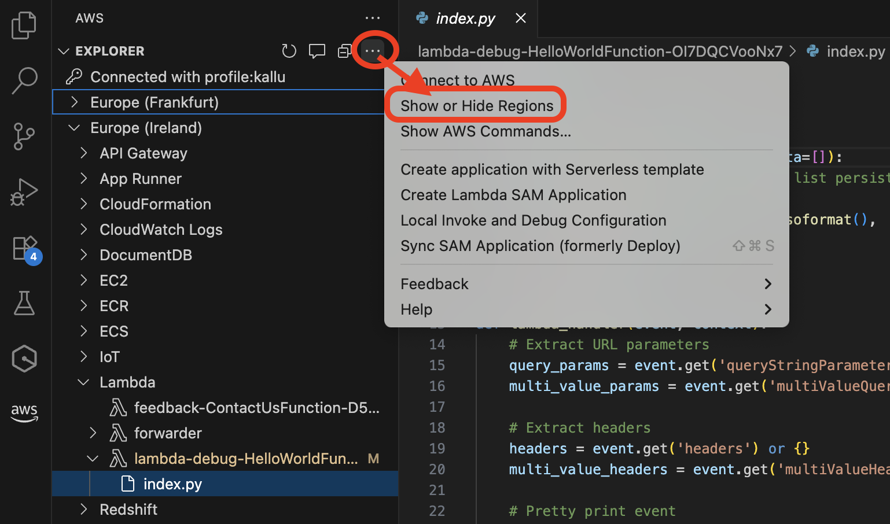The image size is (890, 524).
Task: Open the AWS panel ellipsis menu
Action: coord(373,18)
